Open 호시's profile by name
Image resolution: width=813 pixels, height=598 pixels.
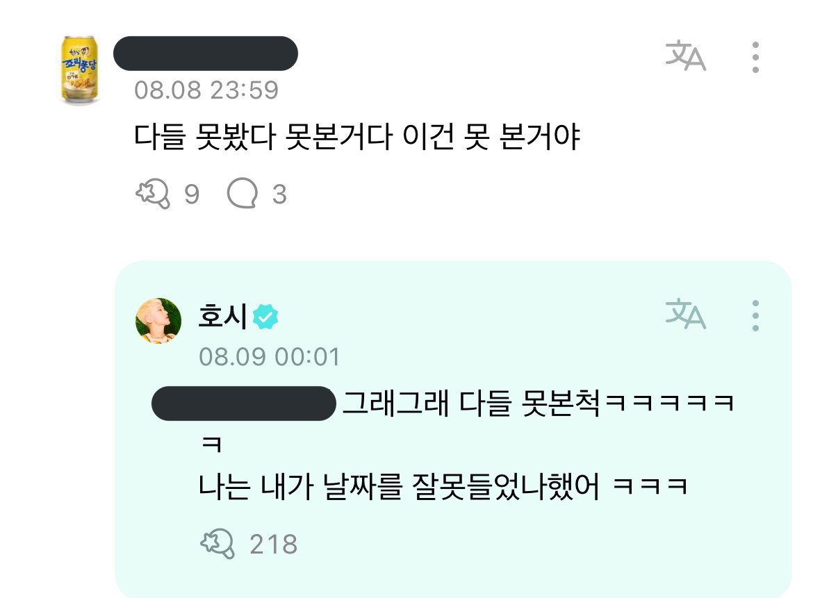(222, 316)
